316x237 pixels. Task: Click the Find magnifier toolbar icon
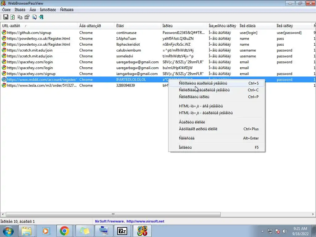34,17
